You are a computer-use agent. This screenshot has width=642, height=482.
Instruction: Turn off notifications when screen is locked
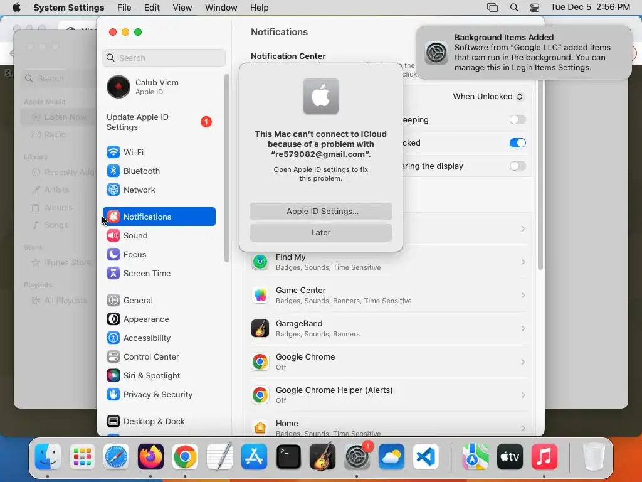[x=517, y=143]
